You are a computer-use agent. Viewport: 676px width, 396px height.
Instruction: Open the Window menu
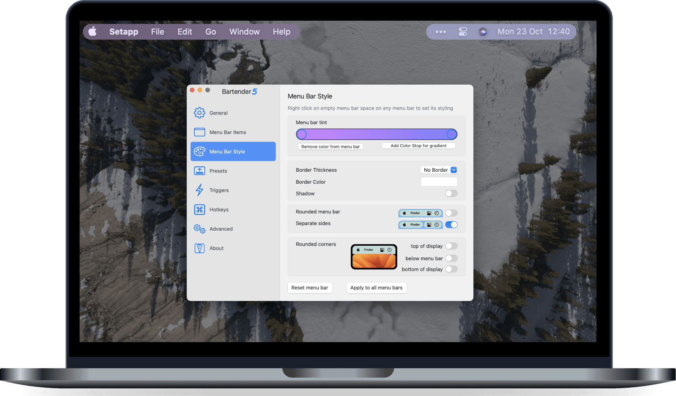[x=245, y=32]
